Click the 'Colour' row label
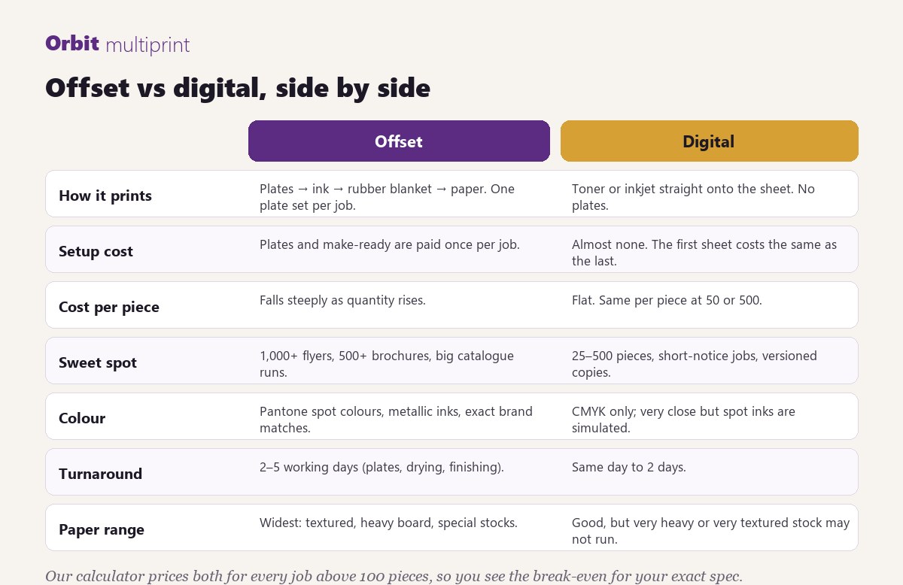903x585 pixels. tap(82, 418)
